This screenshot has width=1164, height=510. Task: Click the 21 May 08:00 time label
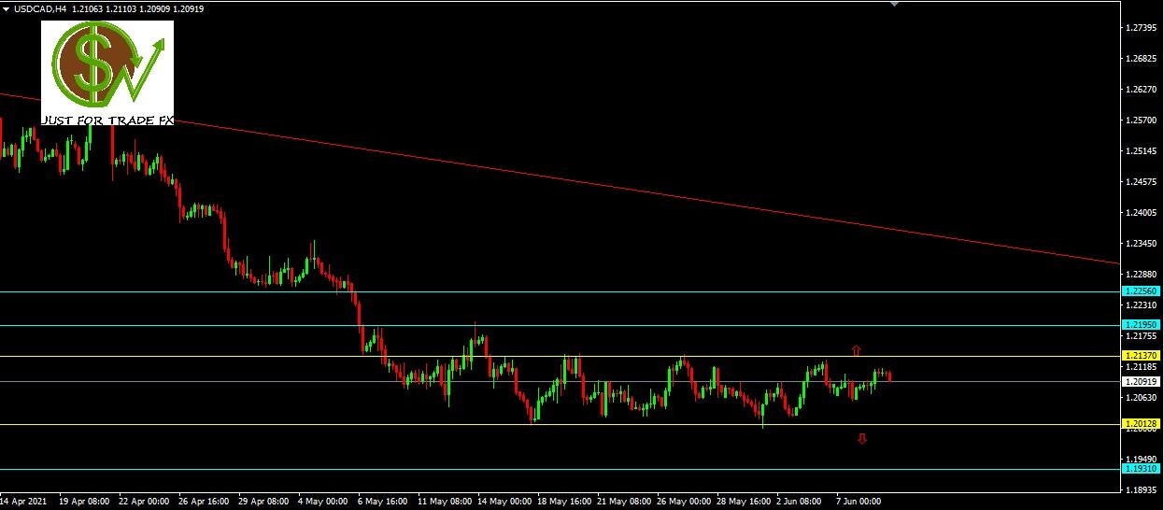click(624, 502)
